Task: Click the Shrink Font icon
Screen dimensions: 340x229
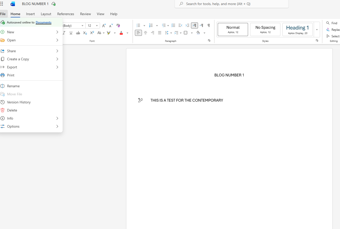Action: click(x=111, y=25)
